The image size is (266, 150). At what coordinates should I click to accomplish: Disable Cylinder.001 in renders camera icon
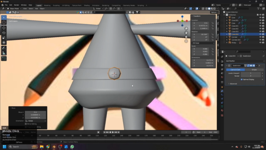[263, 40]
